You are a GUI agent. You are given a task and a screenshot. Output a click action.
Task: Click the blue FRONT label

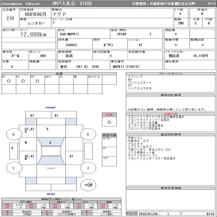point(50,108)
